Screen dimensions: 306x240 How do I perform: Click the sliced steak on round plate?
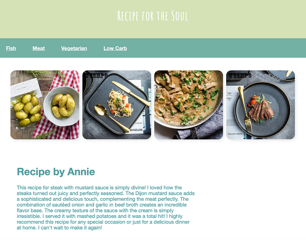261,111
